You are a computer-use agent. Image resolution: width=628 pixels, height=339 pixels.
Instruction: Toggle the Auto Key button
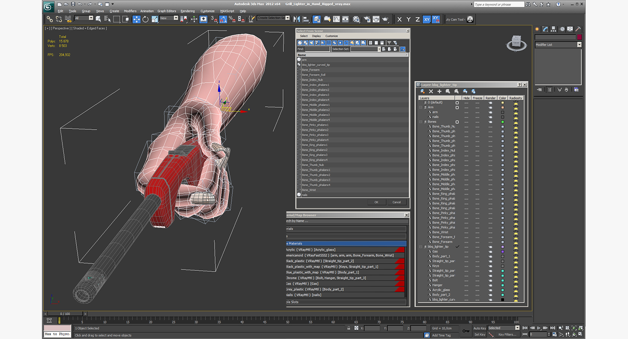[x=479, y=328]
